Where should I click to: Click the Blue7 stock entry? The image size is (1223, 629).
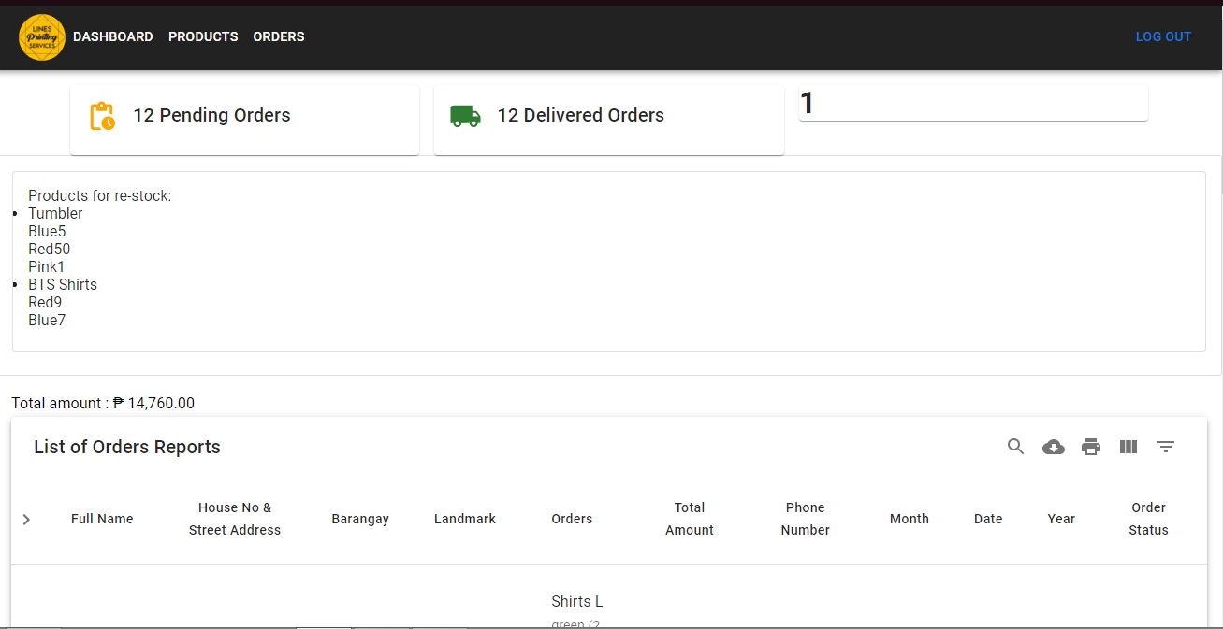[x=47, y=320]
